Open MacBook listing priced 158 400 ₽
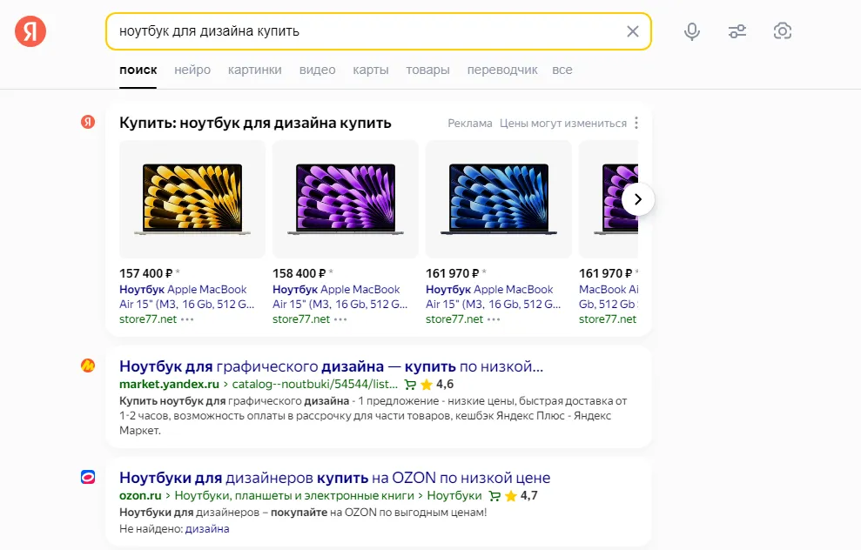The height and width of the screenshot is (550, 861). click(340, 297)
